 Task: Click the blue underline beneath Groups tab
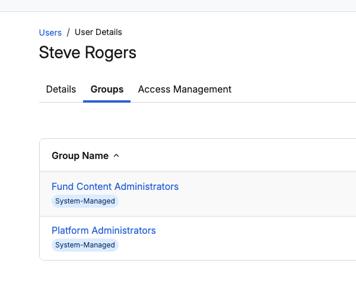pyautogui.click(x=107, y=101)
